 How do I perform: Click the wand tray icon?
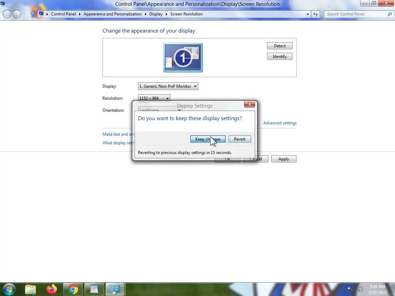350,289
